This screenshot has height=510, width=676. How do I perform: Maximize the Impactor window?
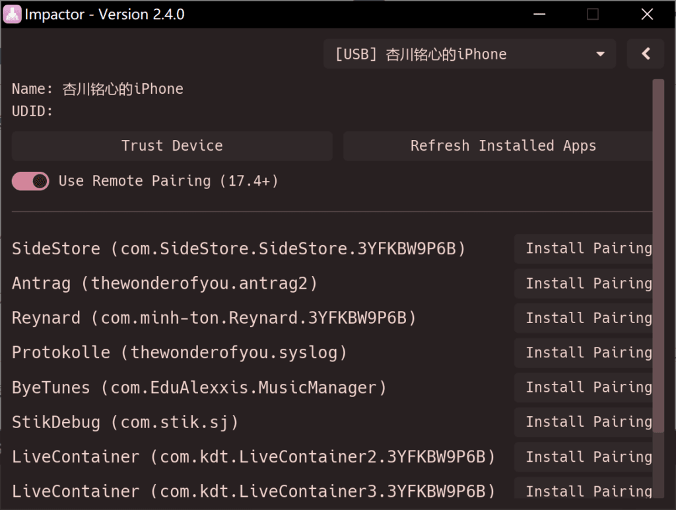pyautogui.click(x=593, y=15)
